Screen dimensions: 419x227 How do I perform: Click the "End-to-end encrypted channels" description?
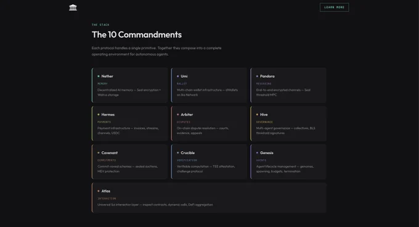pos(283,93)
